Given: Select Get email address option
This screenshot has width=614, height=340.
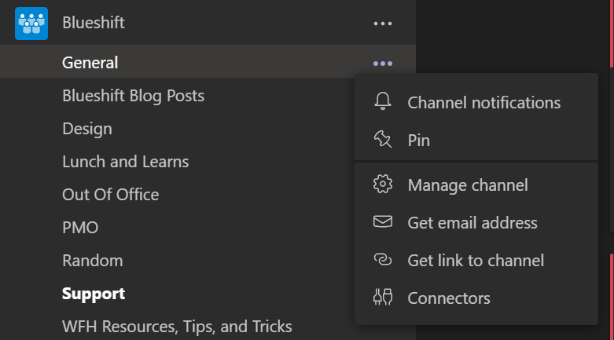Looking at the screenshot, I should point(476,223).
